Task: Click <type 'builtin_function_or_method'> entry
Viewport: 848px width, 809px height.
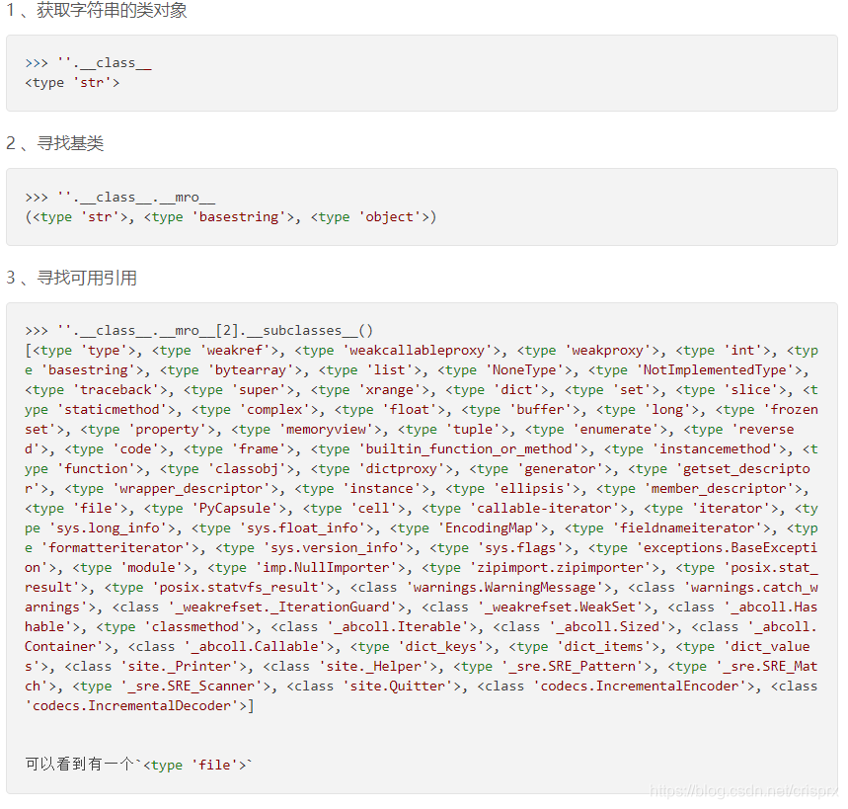Action: pos(449,449)
